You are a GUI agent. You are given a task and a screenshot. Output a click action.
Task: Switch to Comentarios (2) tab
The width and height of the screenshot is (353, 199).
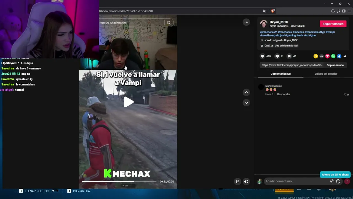(x=280, y=74)
